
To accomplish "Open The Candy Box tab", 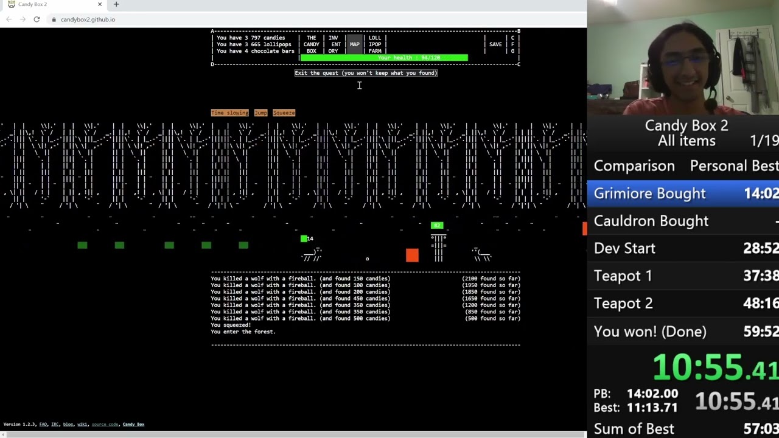I will (311, 44).
